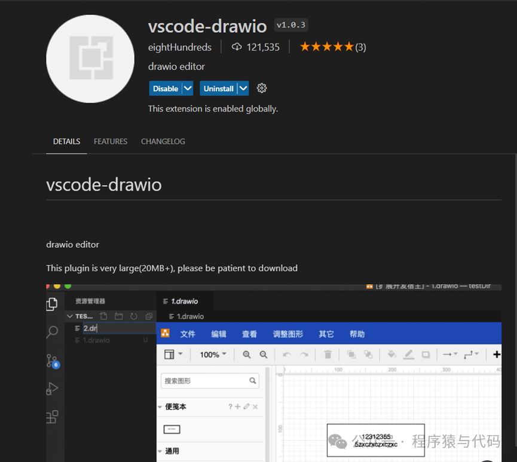Image resolution: width=517 pixels, height=462 pixels.
Task: Click the New File icon in explorer
Action: (103, 316)
